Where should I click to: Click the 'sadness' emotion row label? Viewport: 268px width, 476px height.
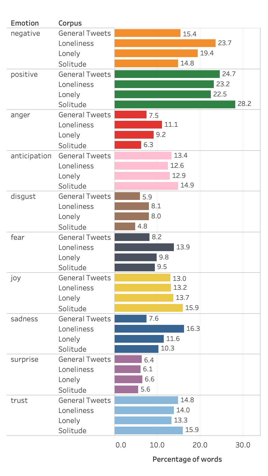pyautogui.click(x=24, y=319)
